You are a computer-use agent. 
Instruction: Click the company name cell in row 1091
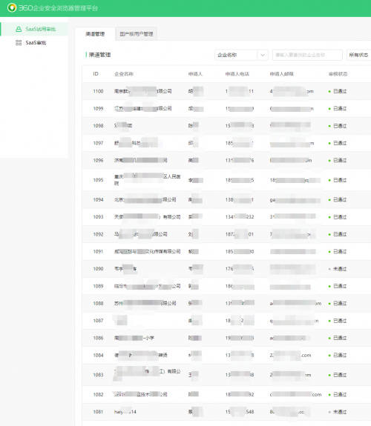click(x=147, y=252)
